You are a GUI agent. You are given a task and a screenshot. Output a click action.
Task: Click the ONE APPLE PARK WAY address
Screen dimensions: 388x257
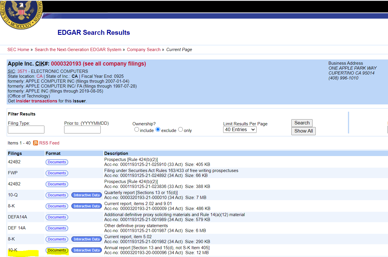[x=353, y=68]
